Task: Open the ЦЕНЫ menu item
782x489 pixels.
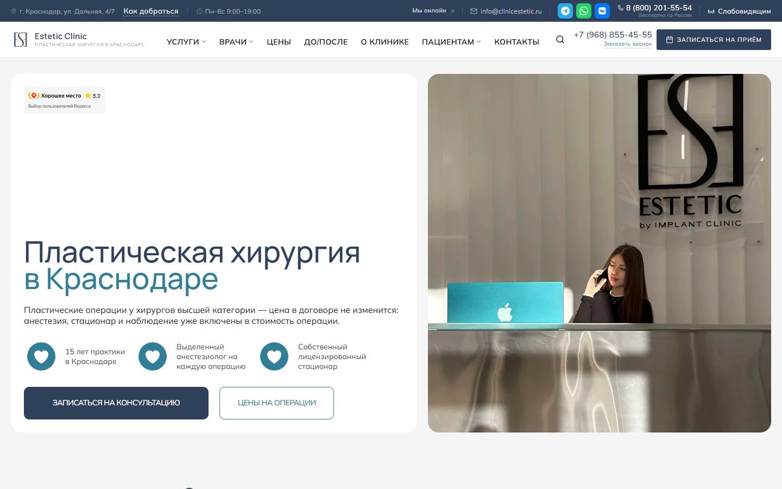Action: tap(279, 42)
